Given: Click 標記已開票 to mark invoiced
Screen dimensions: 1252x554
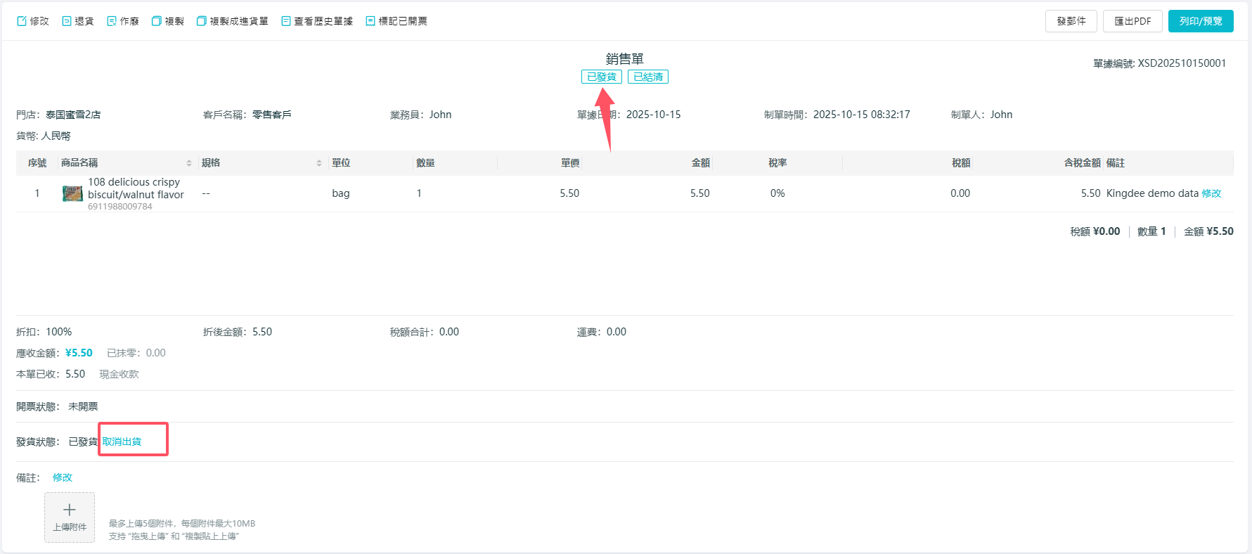Looking at the screenshot, I should pos(396,21).
